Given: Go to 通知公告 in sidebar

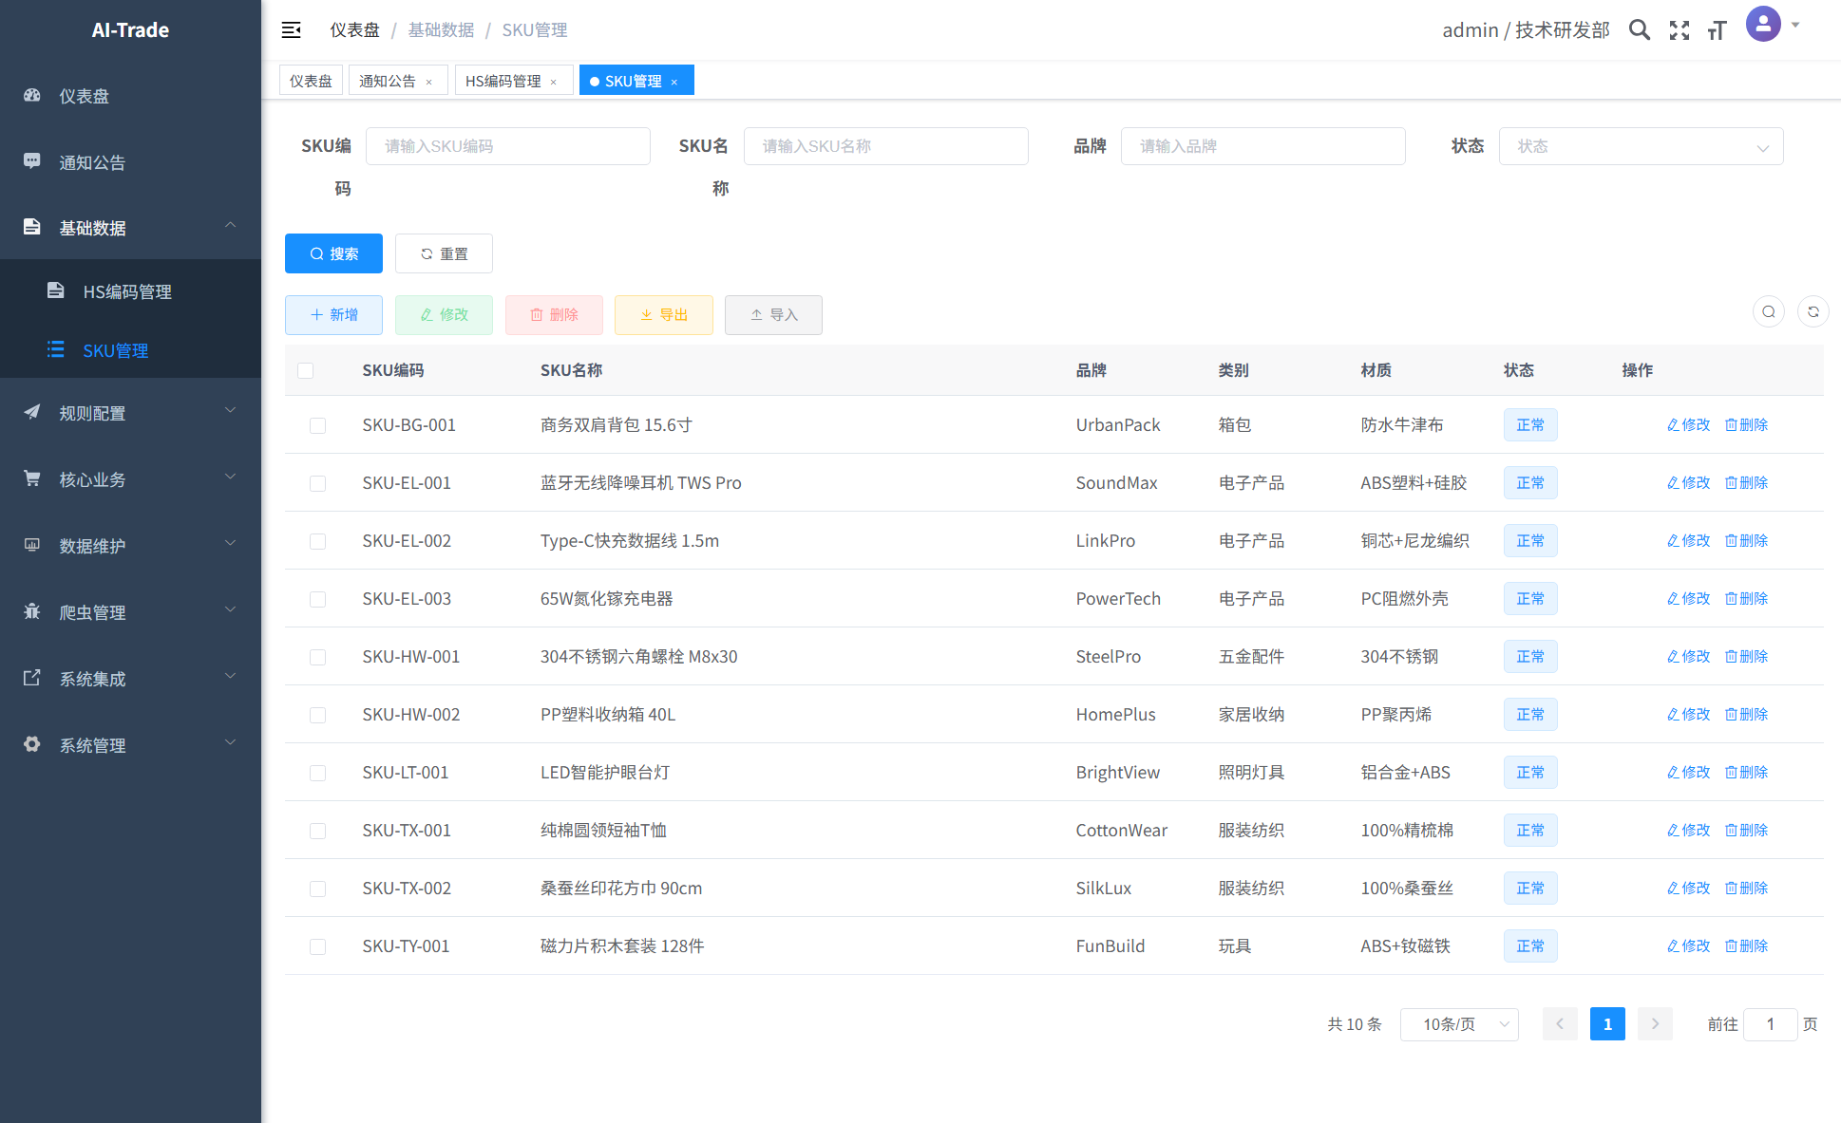Looking at the screenshot, I should [130, 161].
